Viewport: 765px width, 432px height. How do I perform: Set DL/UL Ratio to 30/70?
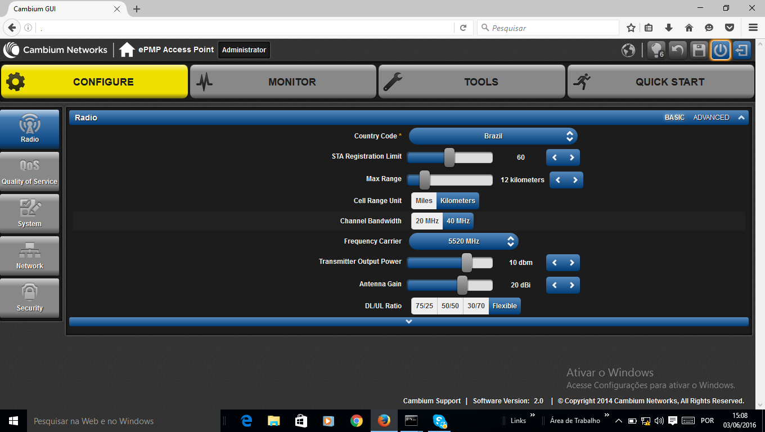coord(476,306)
